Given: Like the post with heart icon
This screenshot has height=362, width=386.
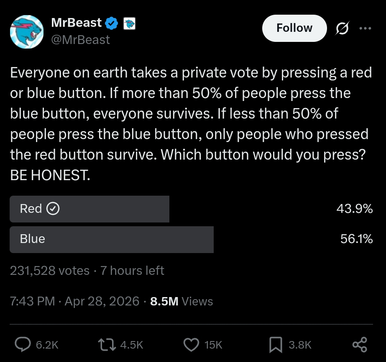Looking at the screenshot, I should (x=191, y=344).
